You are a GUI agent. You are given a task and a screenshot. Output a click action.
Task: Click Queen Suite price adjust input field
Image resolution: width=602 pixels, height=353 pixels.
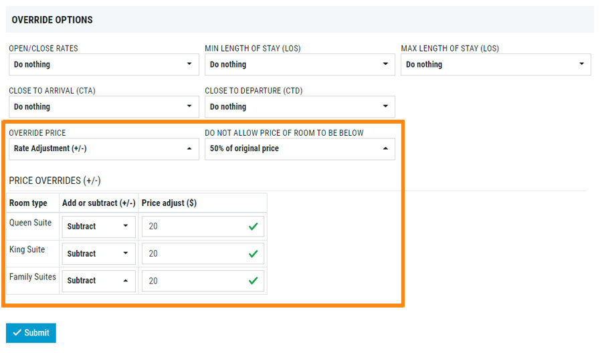pyautogui.click(x=194, y=227)
